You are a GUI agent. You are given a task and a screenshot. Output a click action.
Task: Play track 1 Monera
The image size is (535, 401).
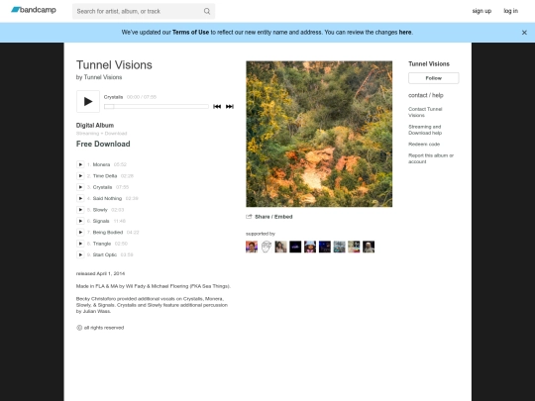coord(80,164)
